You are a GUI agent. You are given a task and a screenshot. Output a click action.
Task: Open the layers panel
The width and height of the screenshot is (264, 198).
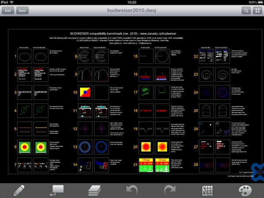[x=94, y=191]
